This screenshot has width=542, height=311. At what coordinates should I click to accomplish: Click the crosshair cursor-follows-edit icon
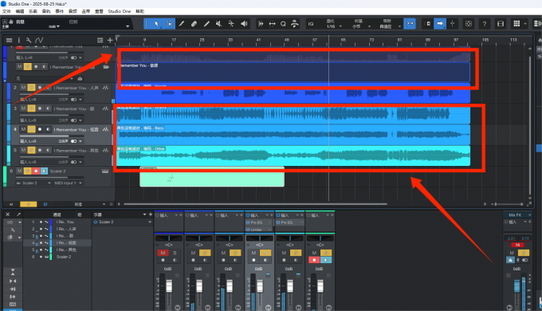(452, 23)
